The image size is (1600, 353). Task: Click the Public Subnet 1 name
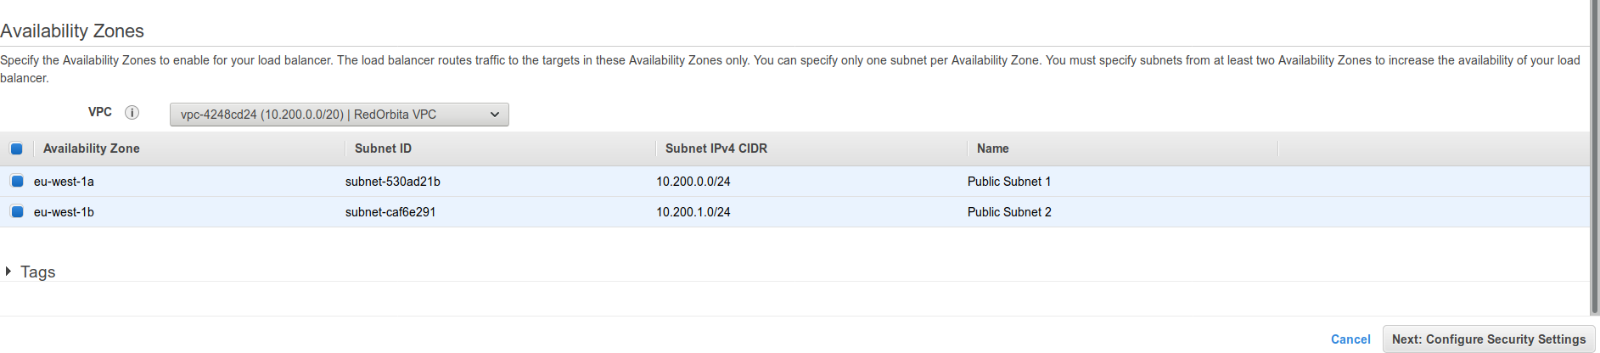(1008, 182)
